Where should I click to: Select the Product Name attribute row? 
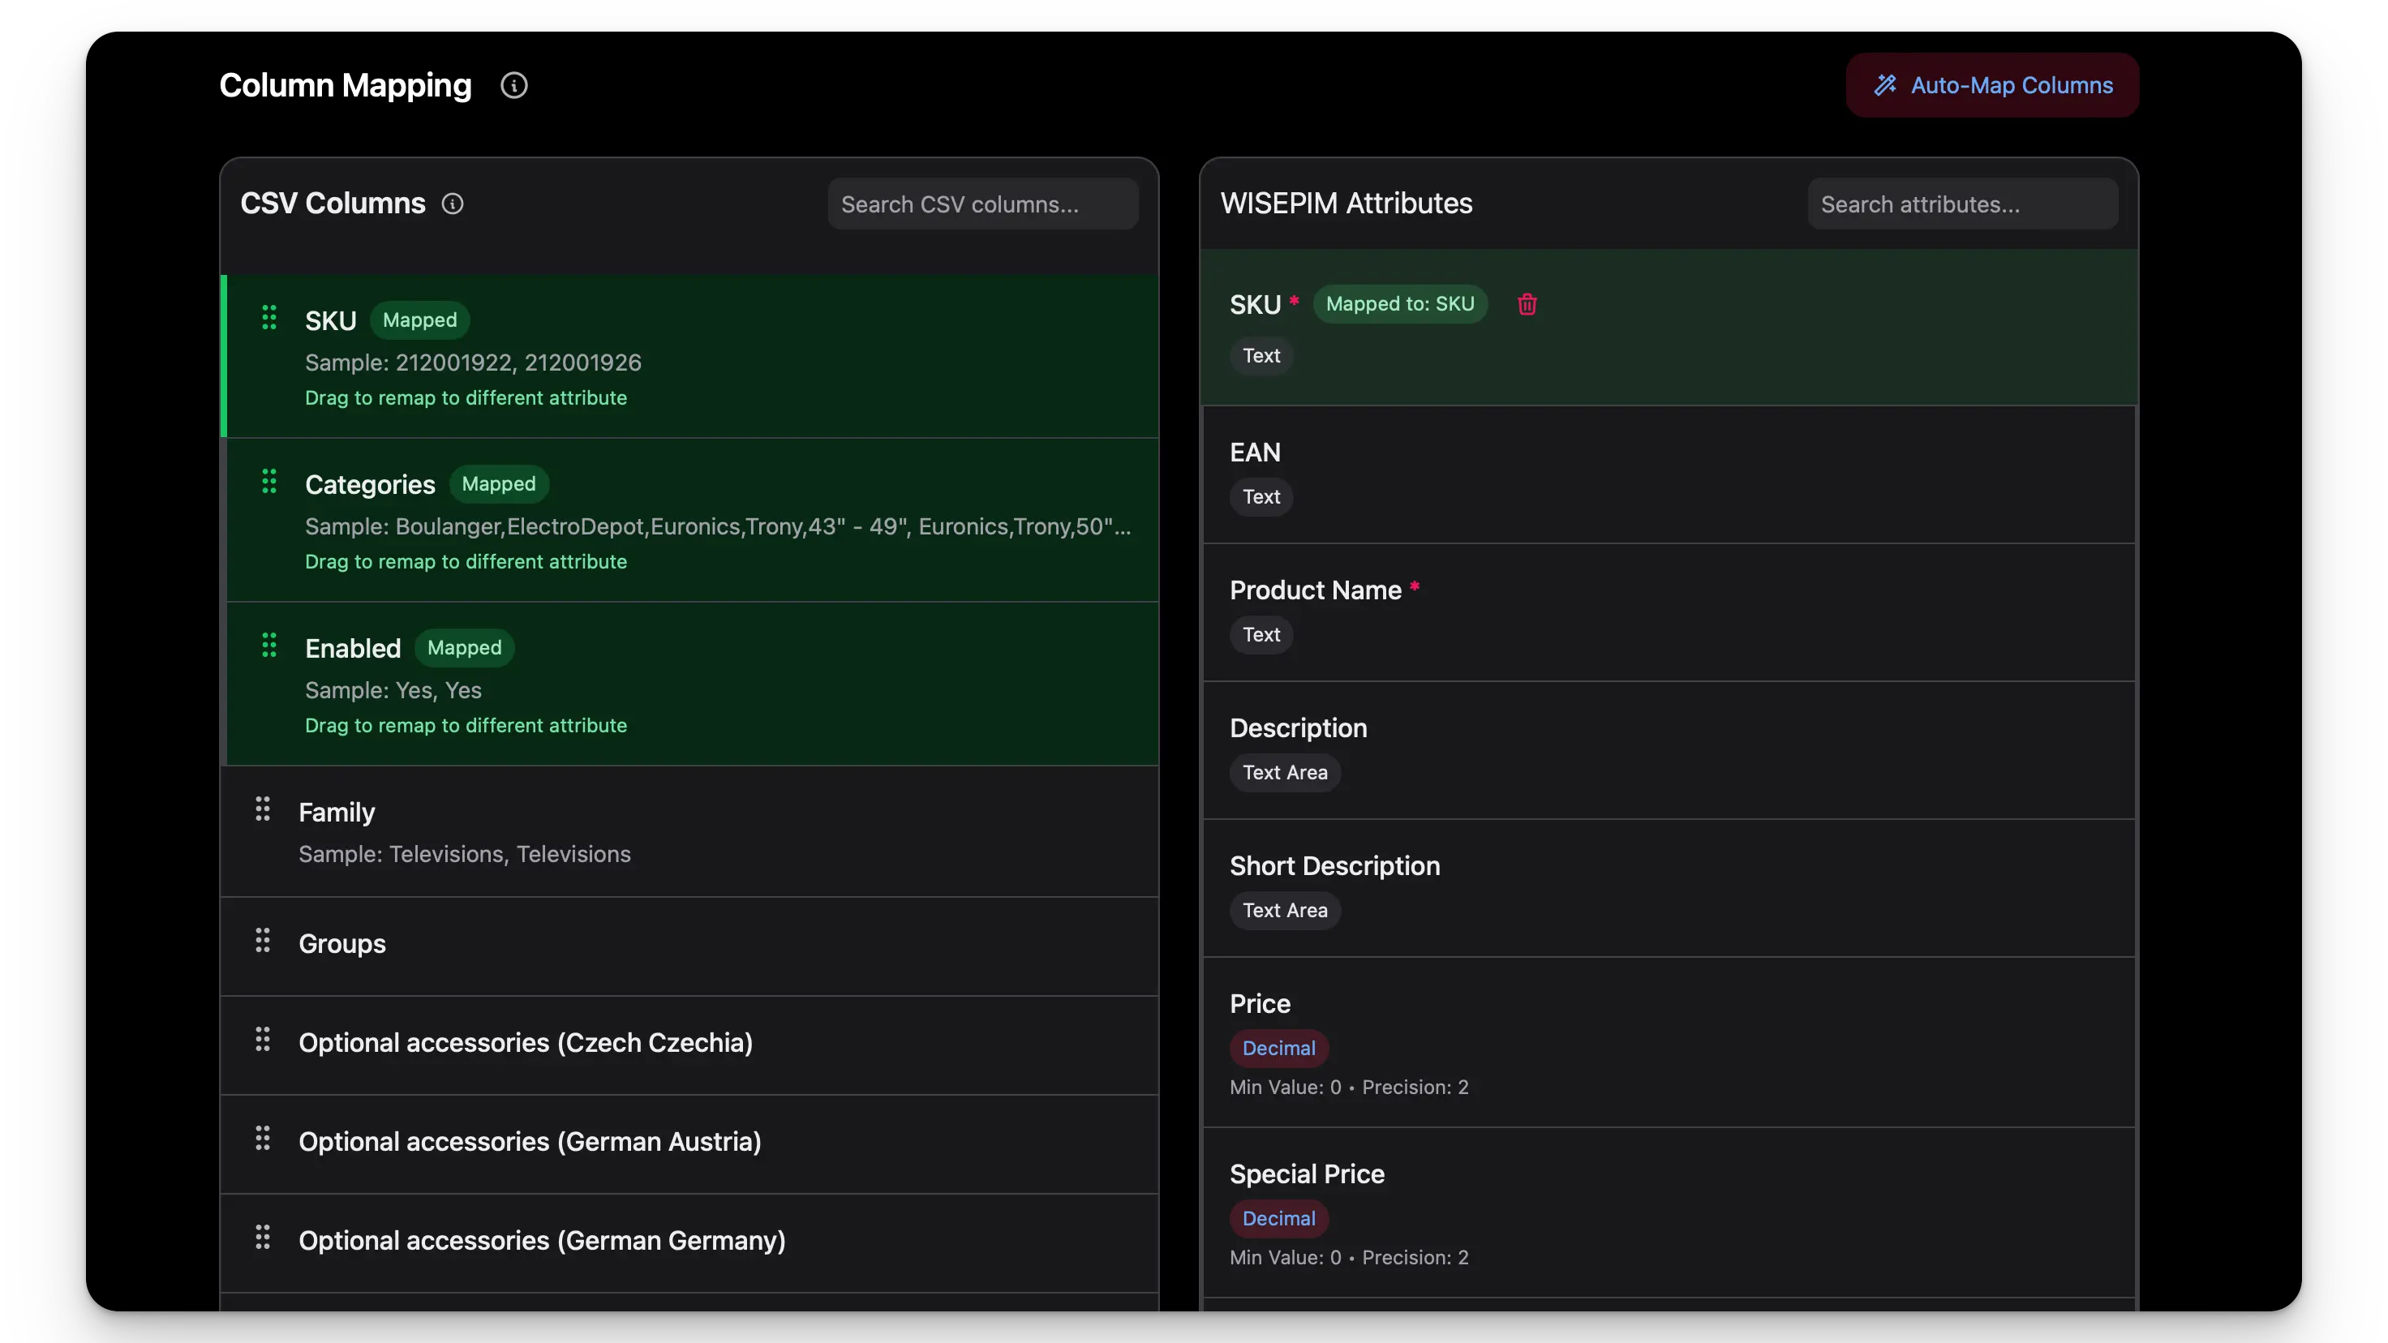click(x=1669, y=611)
